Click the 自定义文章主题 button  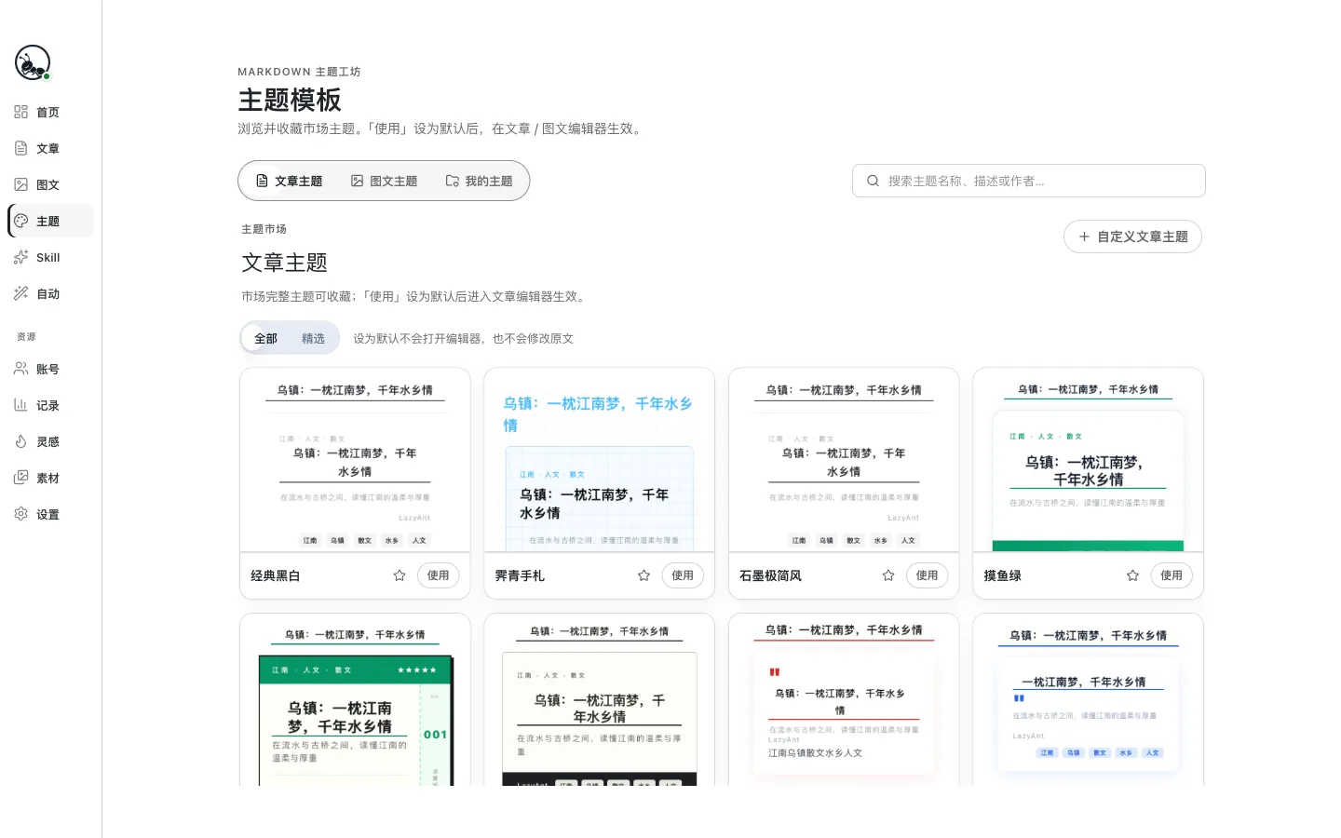(x=1132, y=237)
